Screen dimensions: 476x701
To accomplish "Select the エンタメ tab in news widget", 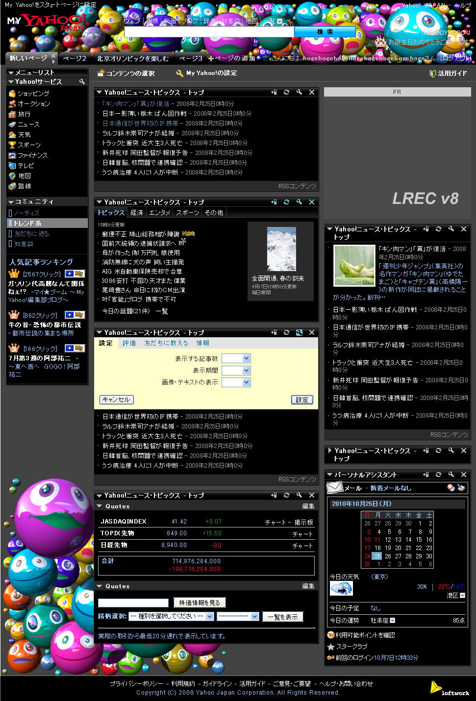I will click(x=160, y=212).
